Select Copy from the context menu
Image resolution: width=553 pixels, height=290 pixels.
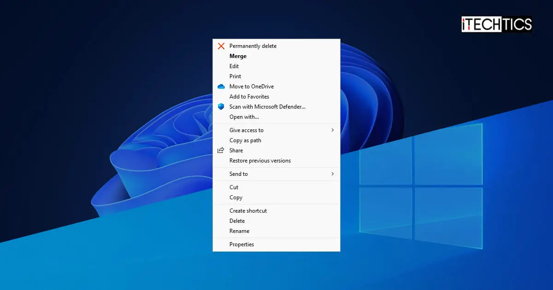276,197
